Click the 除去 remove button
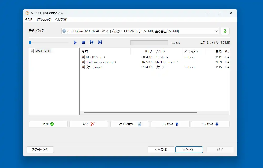263x168 pixels. [x=89, y=124]
